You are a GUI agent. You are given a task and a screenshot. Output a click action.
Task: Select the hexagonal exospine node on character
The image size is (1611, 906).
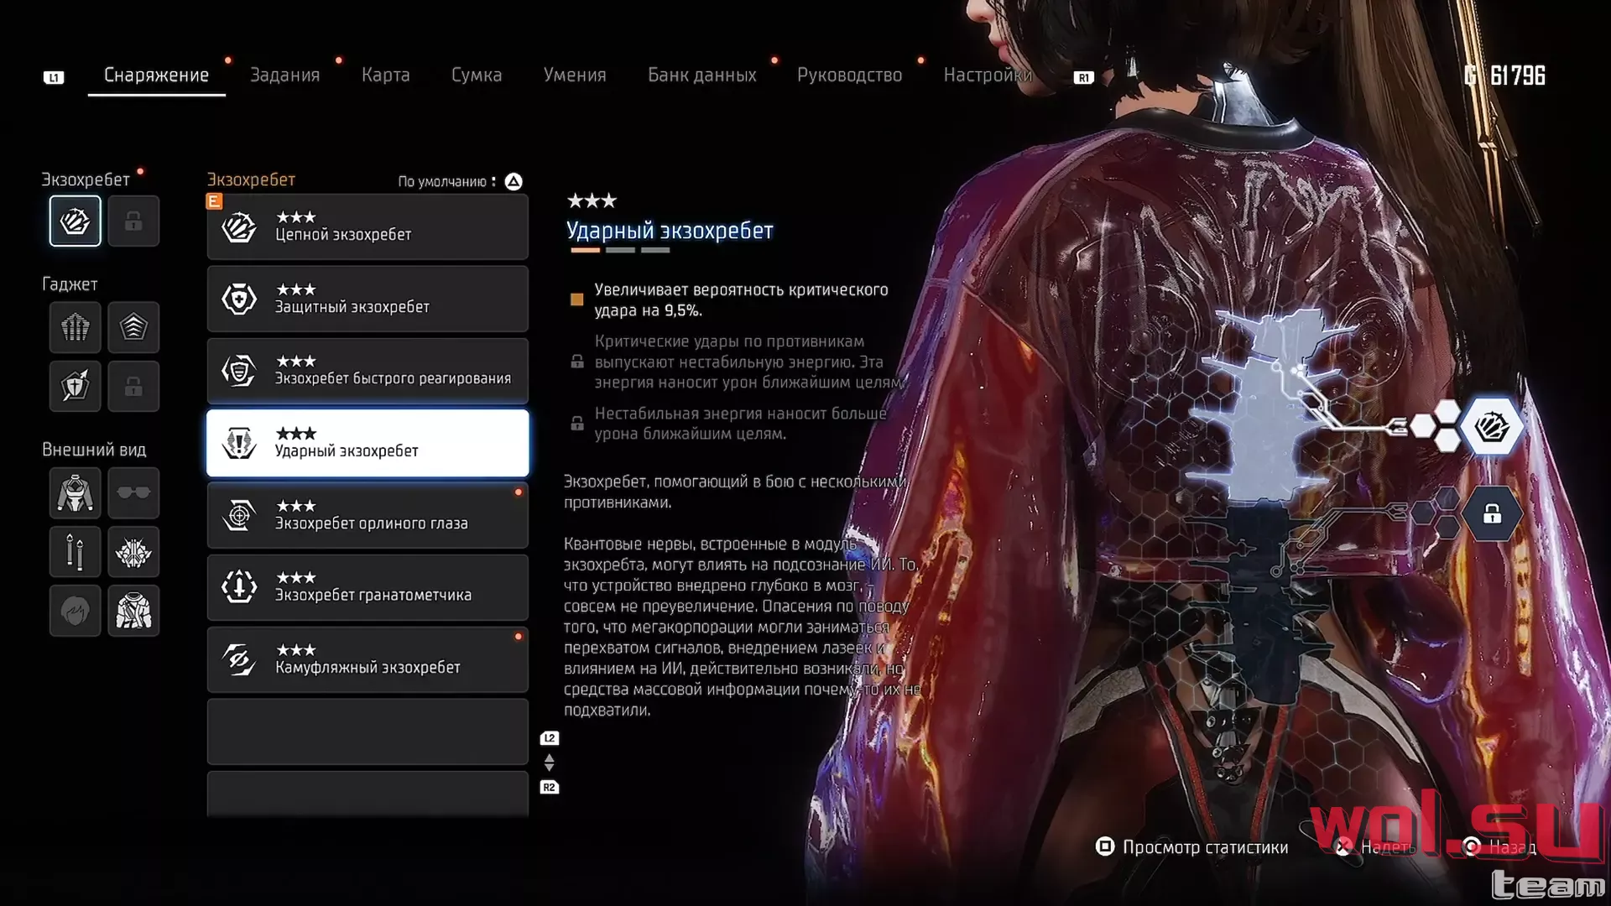[1491, 427]
